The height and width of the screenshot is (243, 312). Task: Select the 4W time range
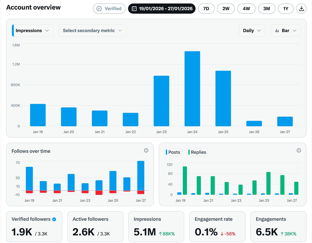coord(246,9)
